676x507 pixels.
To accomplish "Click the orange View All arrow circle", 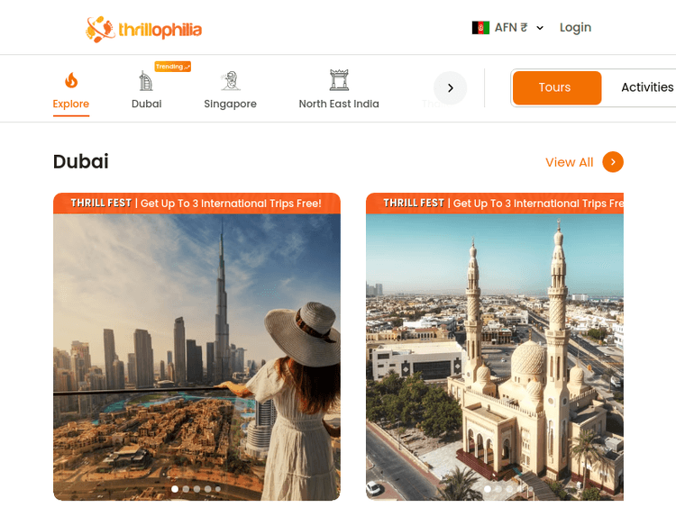I will click(x=613, y=162).
